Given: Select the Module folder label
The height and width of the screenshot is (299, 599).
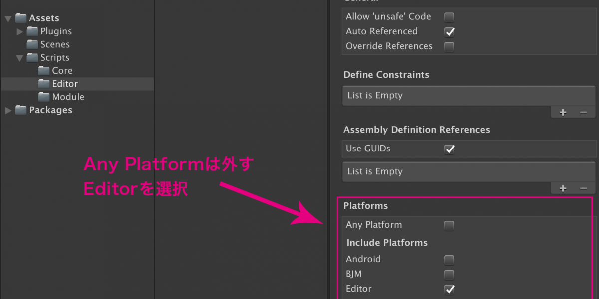Looking at the screenshot, I should point(68,97).
